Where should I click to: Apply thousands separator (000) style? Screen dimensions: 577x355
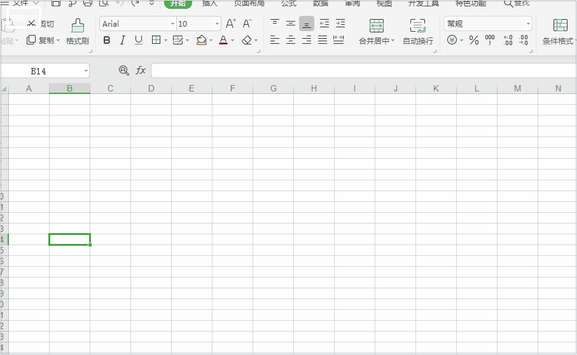490,39
